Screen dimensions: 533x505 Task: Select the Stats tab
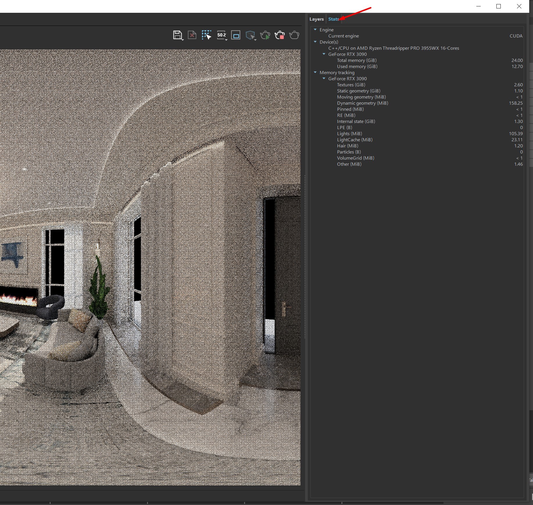point(333,19)
